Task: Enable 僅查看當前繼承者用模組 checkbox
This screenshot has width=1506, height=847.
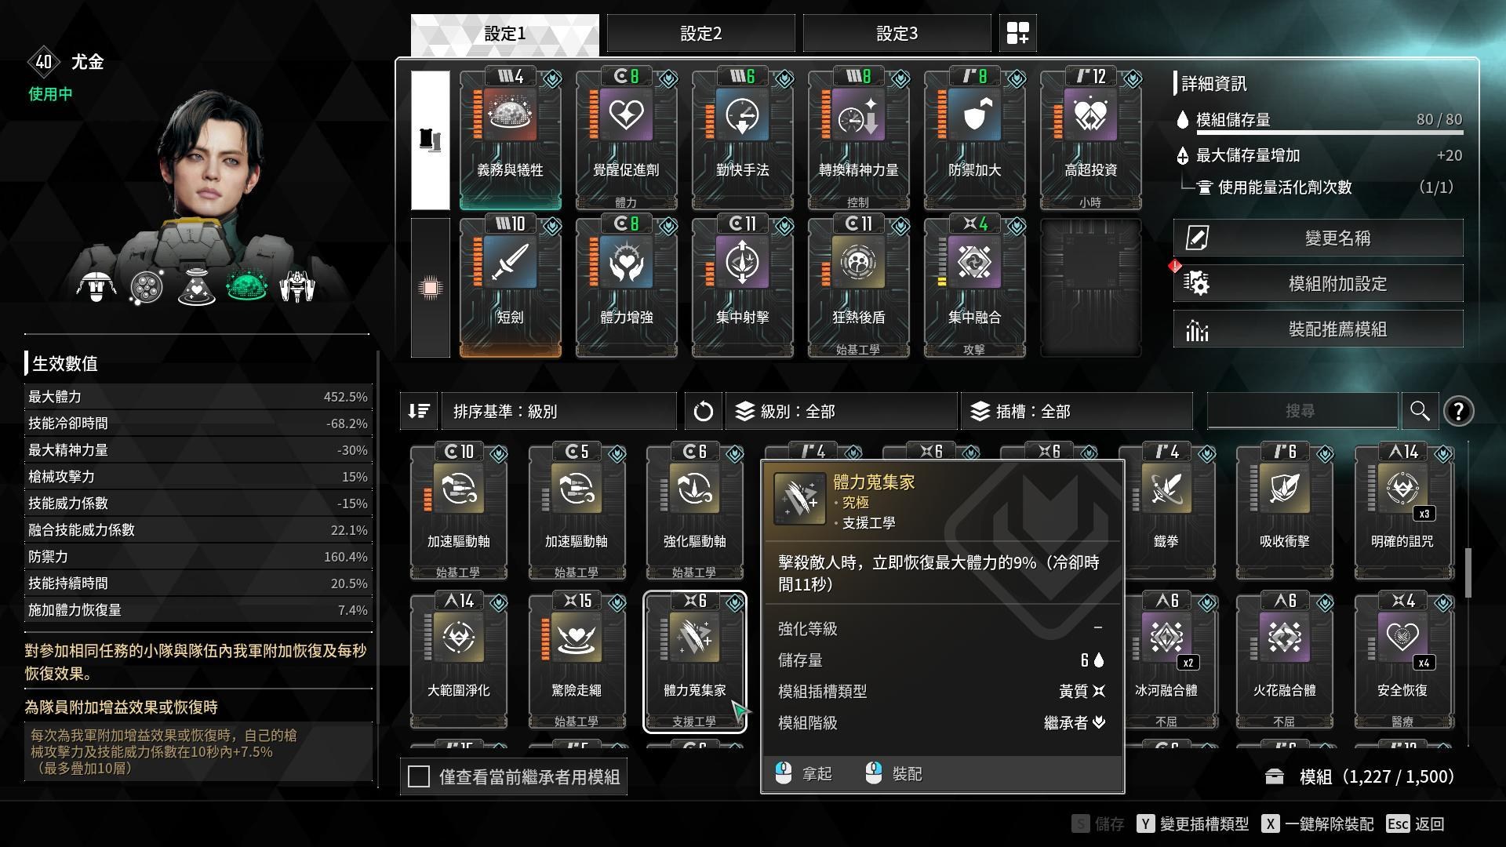Action: click(419, 776)
